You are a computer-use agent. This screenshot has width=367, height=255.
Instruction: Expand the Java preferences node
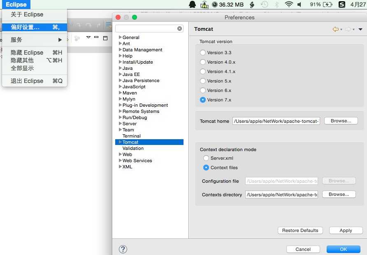click(120, 68)
